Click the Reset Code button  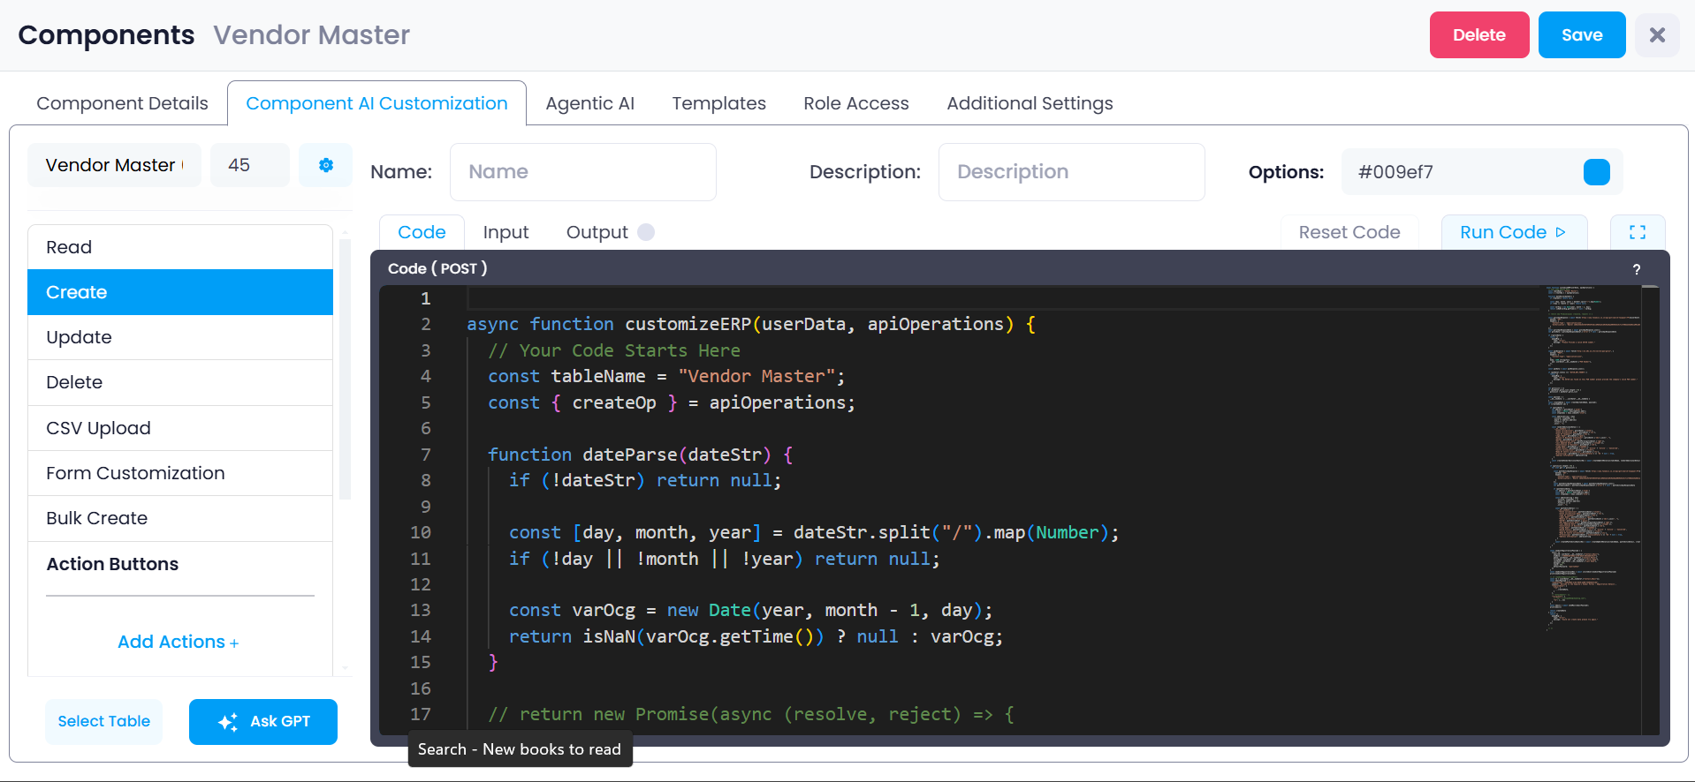(x=1349, y=232)
